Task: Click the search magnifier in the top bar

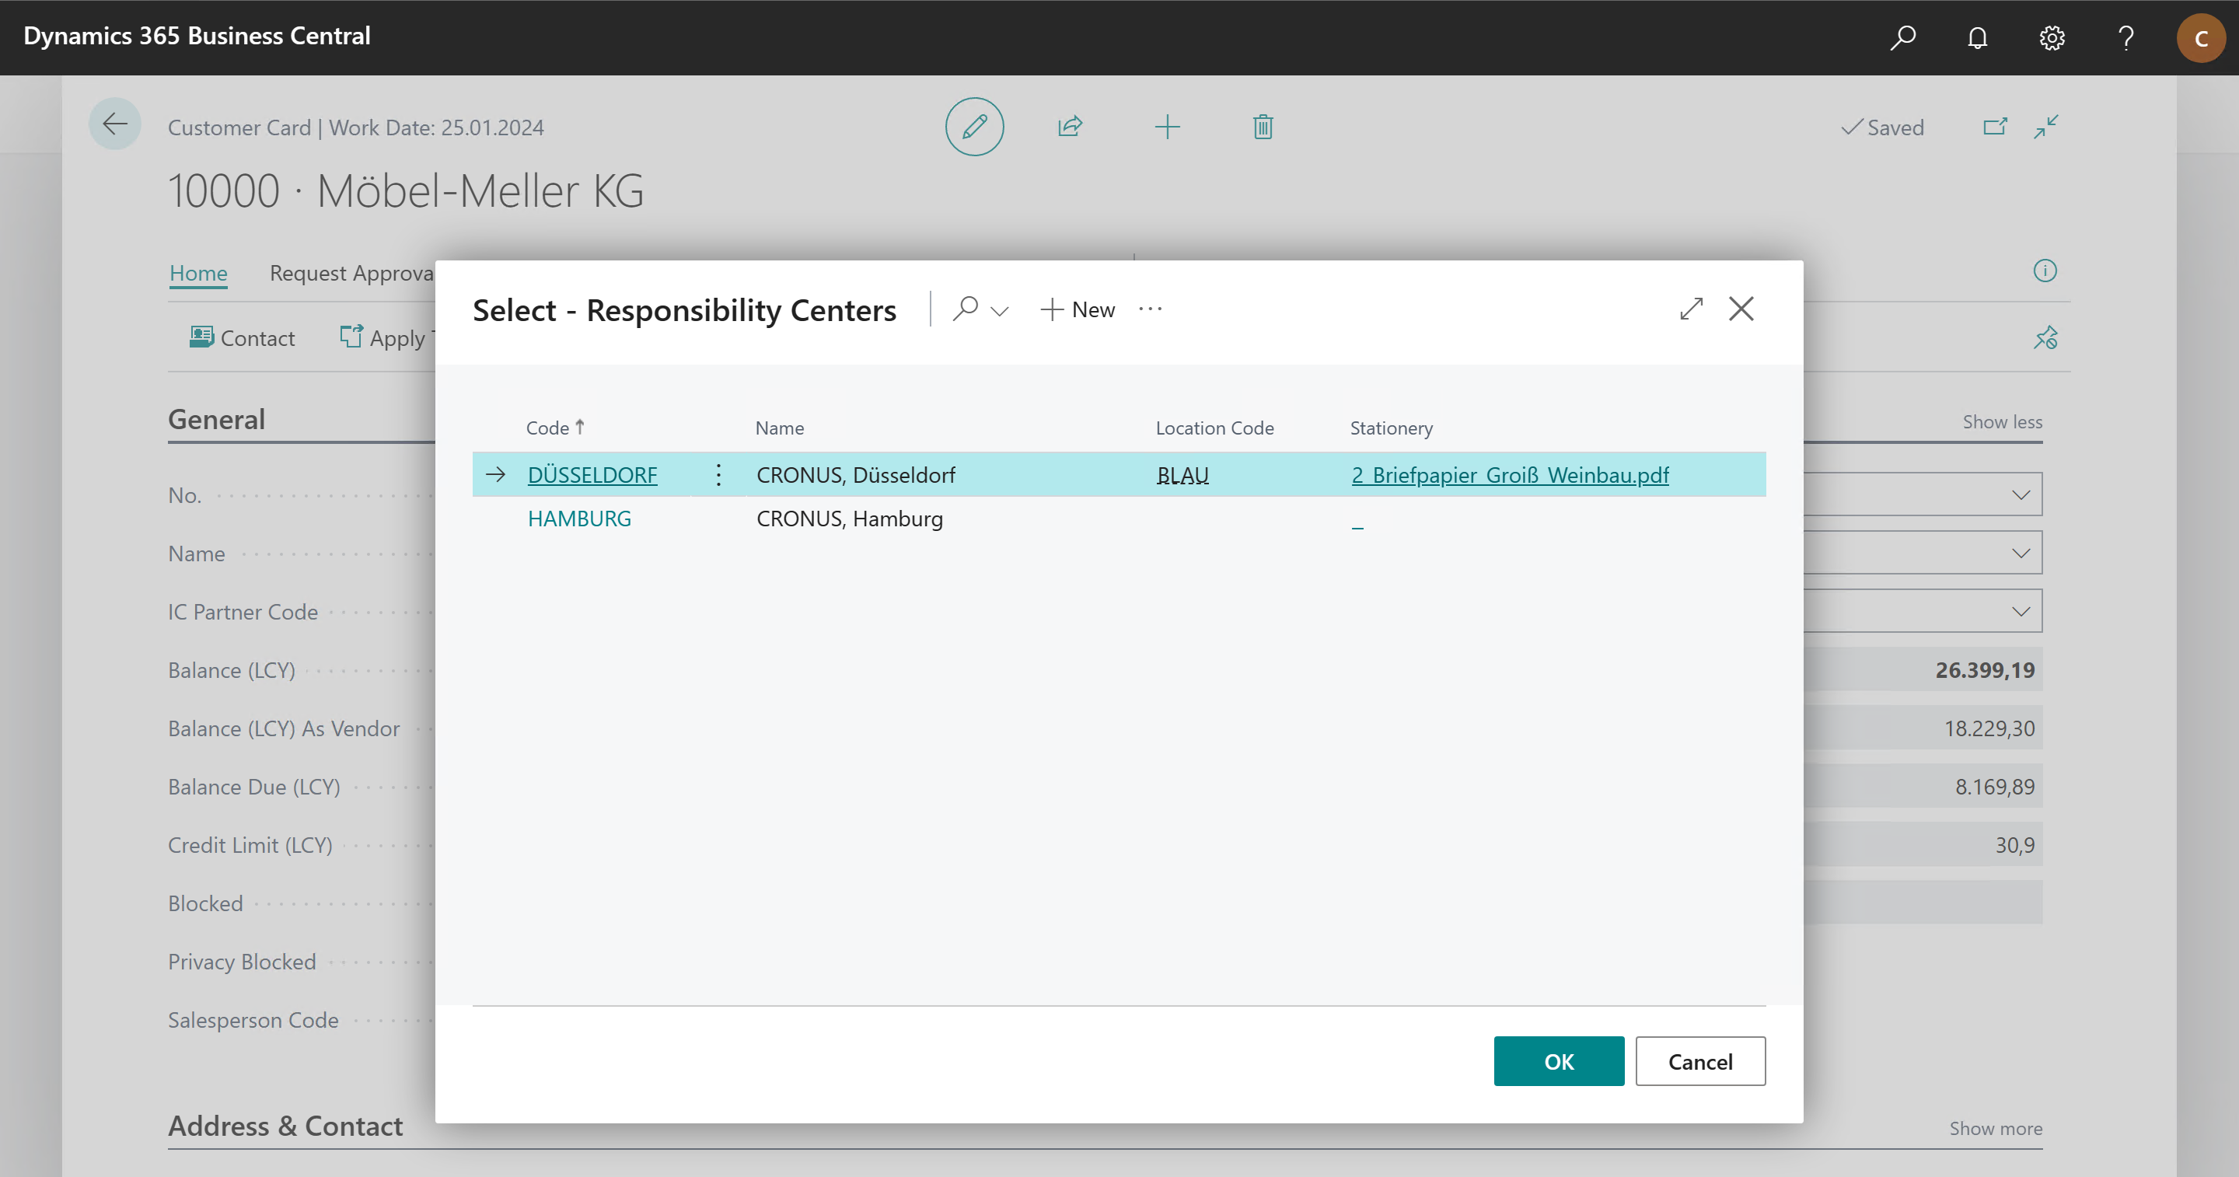Action: click(x=1902, y=37)
